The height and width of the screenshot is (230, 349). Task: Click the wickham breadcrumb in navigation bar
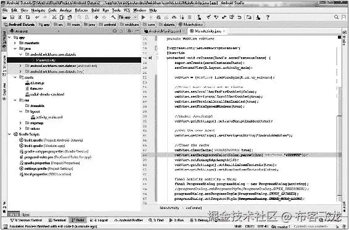(x=129, y=25)
